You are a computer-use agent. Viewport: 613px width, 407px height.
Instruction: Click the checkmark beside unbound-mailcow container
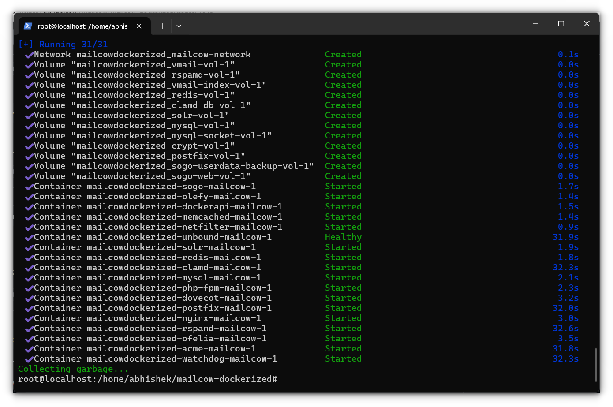click(29, 237)
